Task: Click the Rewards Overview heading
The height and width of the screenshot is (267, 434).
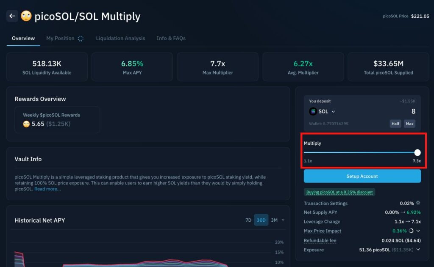Action: 40,99
